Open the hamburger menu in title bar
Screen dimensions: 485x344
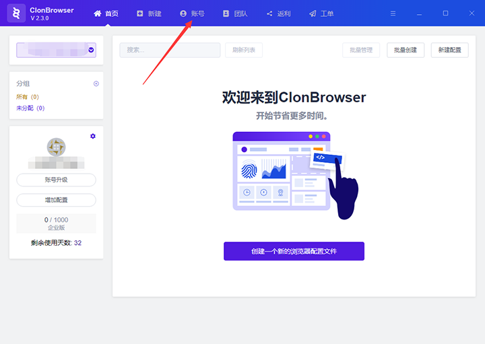[393, 13]
